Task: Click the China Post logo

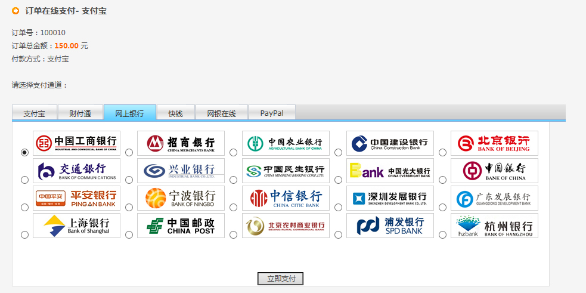Action: [181, 226]
